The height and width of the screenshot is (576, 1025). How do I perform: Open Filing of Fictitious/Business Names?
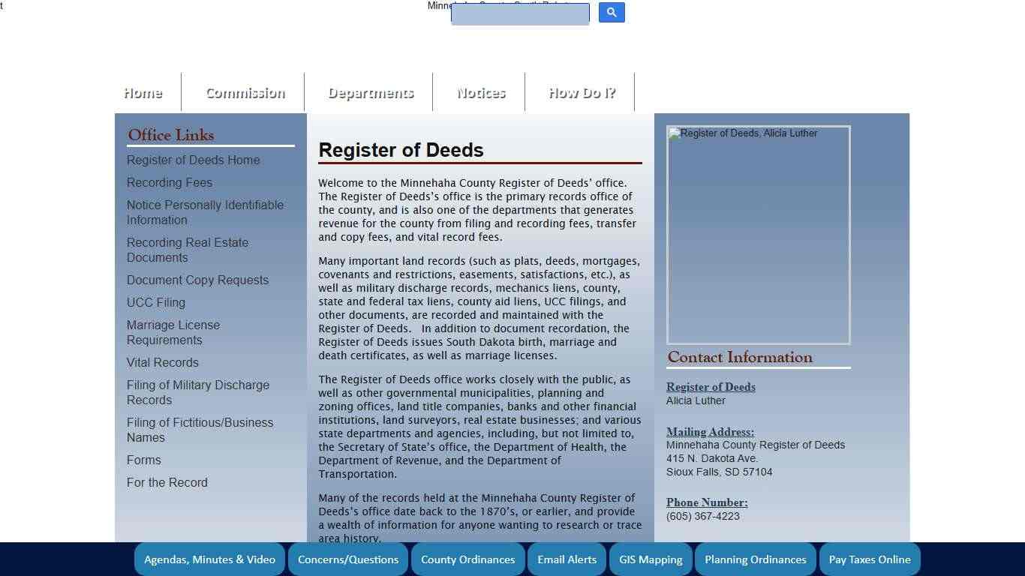200,430
